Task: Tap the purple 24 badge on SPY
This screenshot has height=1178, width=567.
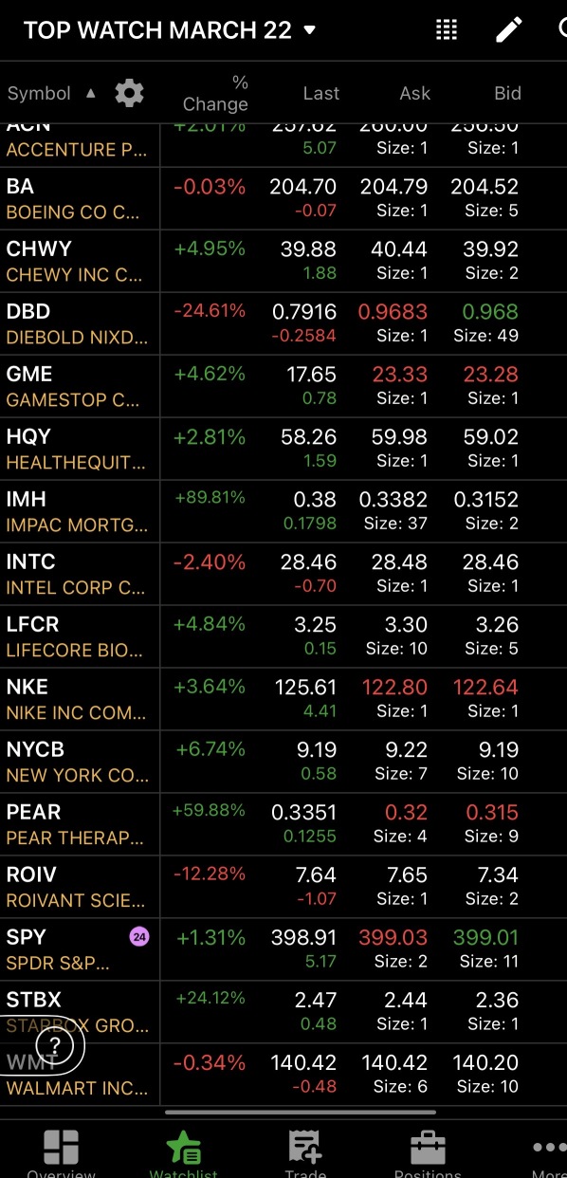Action: click(x=139, y=937)
